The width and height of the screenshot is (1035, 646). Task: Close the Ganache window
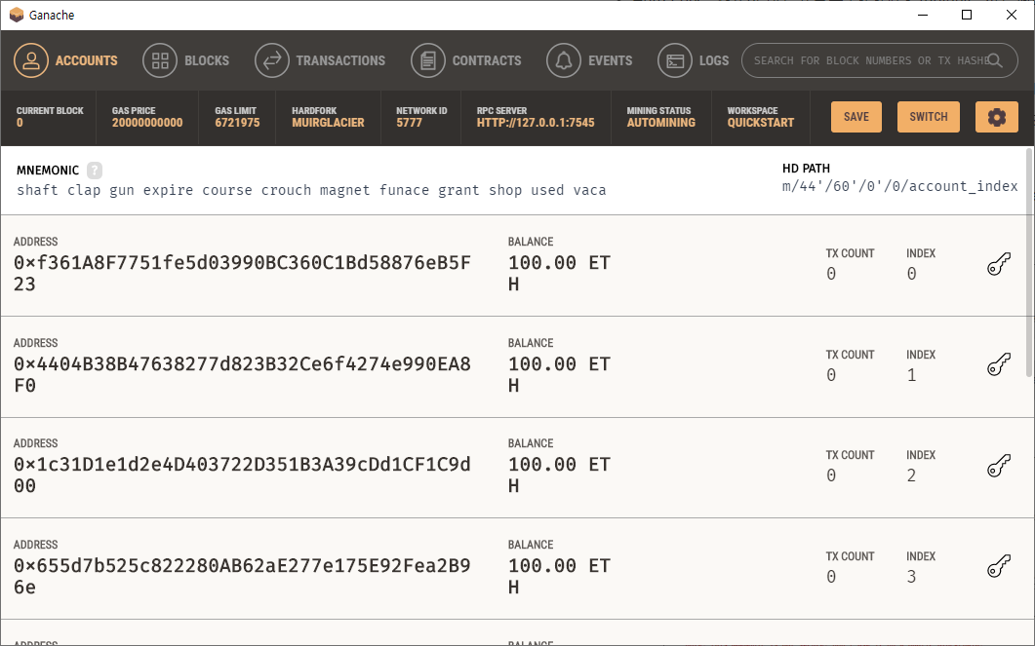pyautogui.click(x=1012, y=15)
